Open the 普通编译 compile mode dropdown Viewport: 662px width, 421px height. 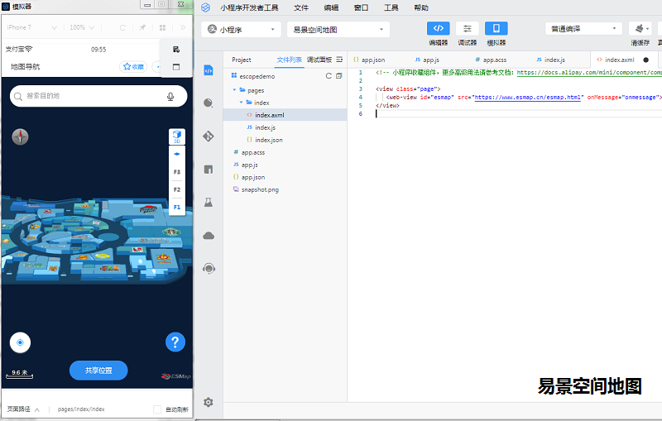pyautogui.click(x=583, y=29)
